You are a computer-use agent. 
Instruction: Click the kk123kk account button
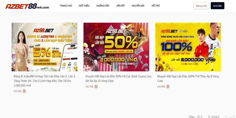217,6
